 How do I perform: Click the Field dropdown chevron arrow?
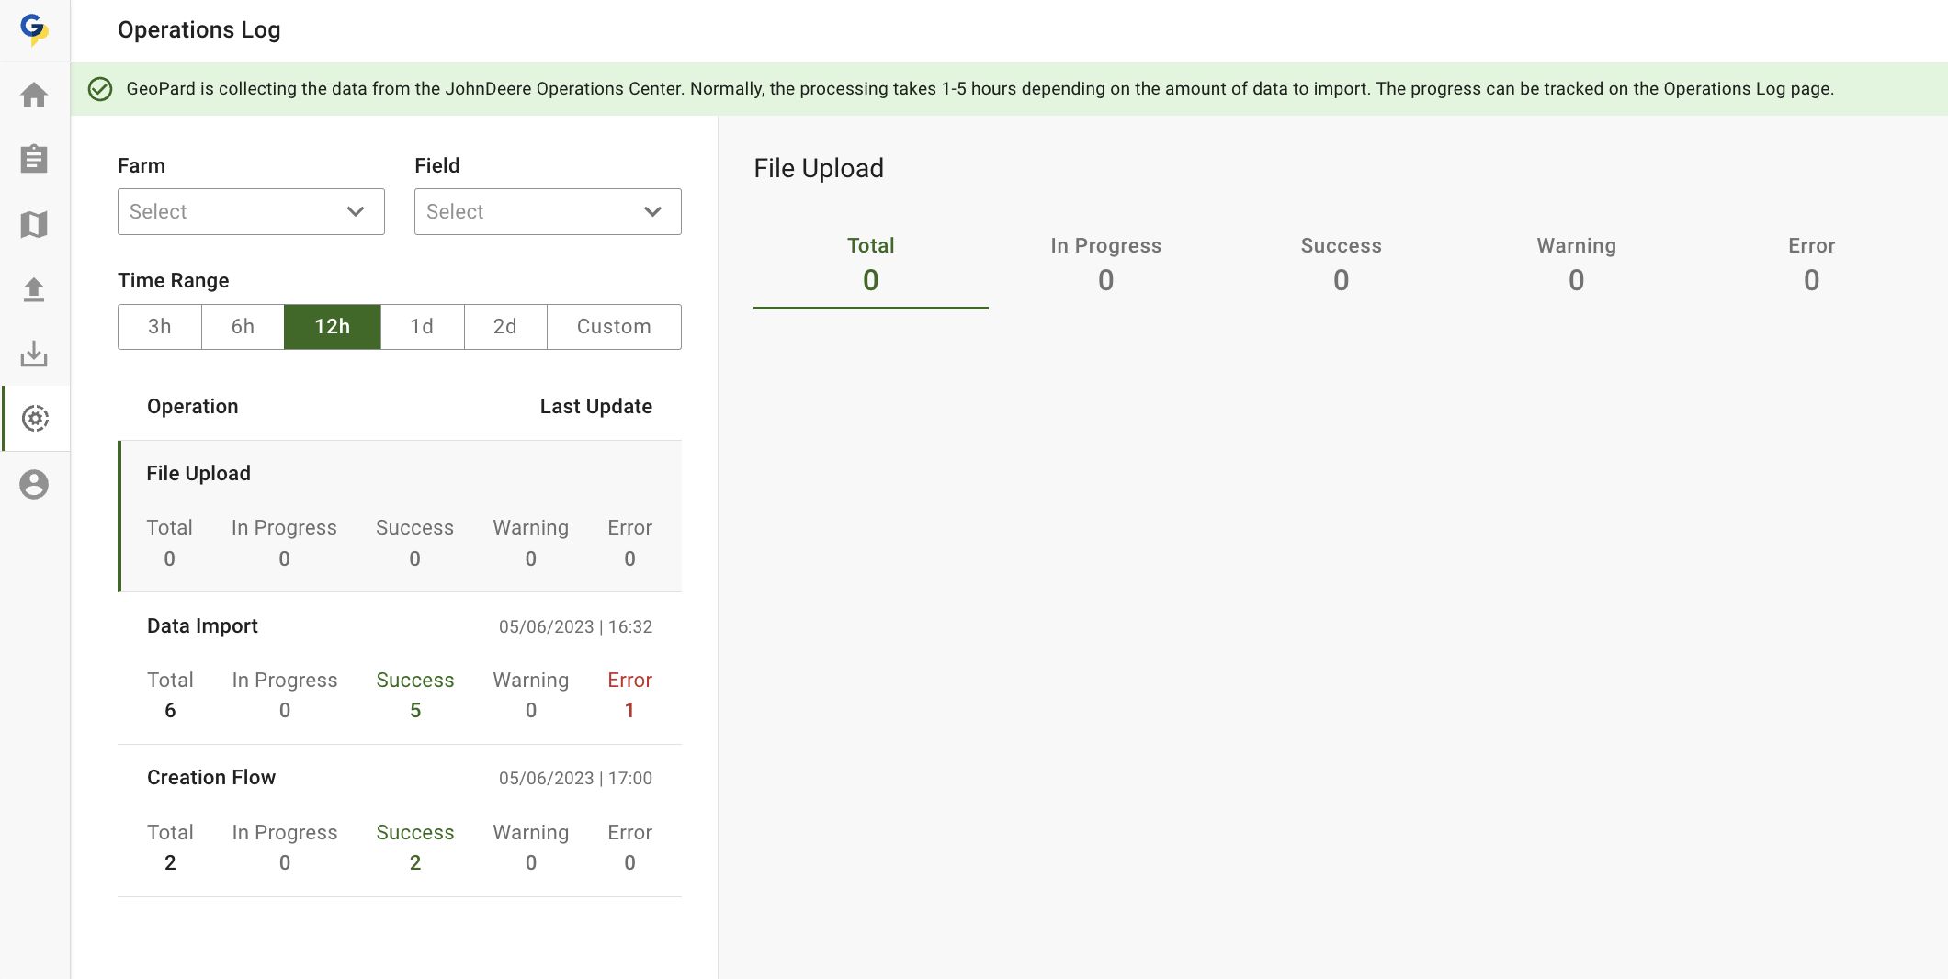pos(652,212)
